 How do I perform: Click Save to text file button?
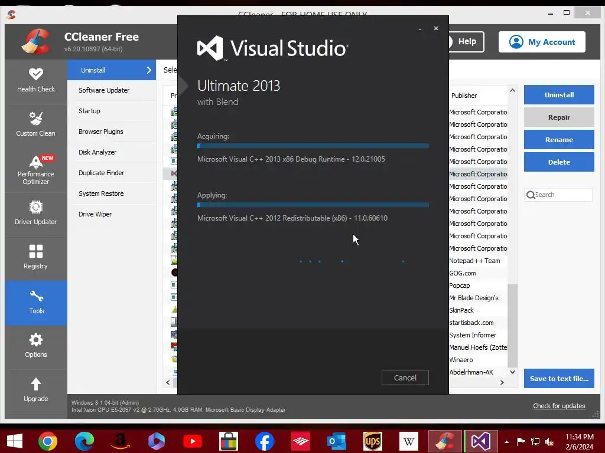click(559, 378)
